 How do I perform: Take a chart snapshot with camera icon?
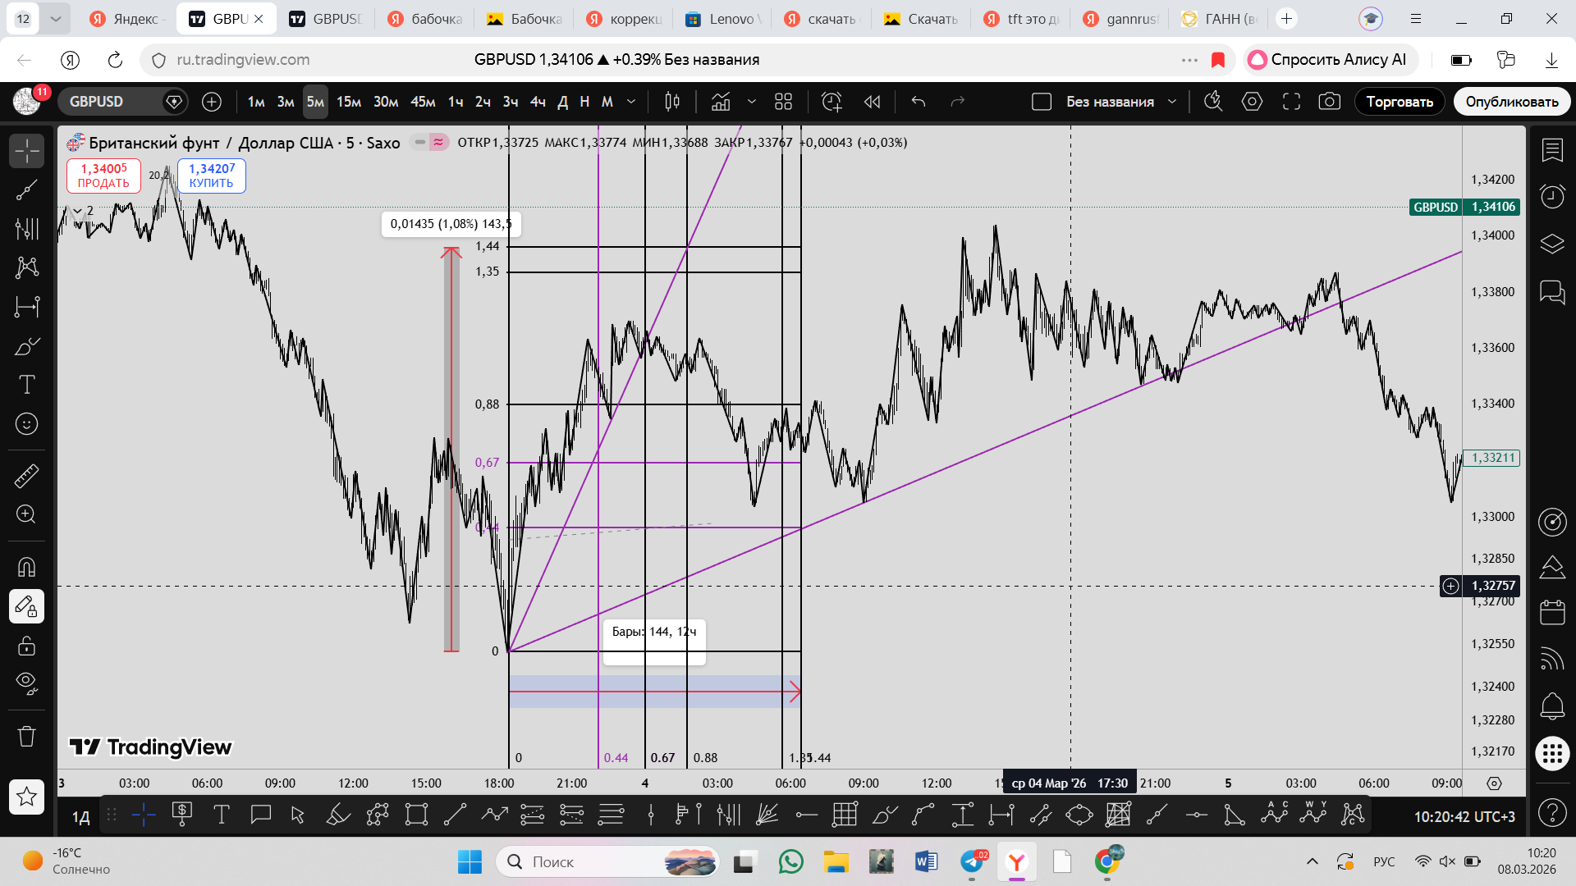1330,102
